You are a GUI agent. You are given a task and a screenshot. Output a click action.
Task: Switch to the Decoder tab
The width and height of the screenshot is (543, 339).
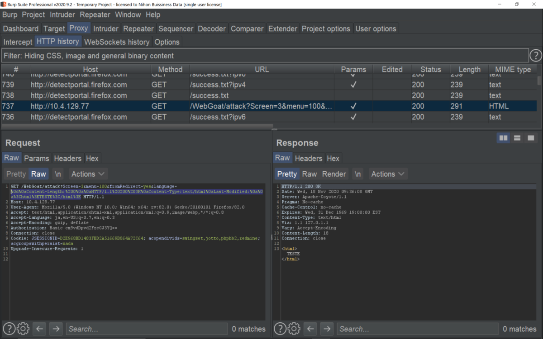212,28
